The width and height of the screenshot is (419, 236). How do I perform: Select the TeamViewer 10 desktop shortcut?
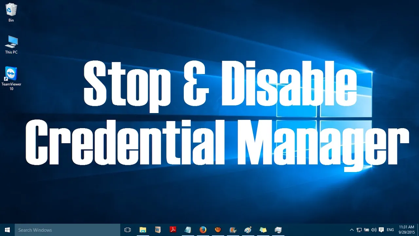click(11, 79)
